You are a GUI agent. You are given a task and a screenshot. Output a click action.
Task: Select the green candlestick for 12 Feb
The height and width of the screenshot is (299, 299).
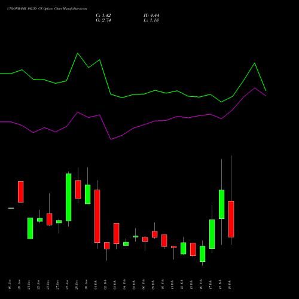(184, 248)
